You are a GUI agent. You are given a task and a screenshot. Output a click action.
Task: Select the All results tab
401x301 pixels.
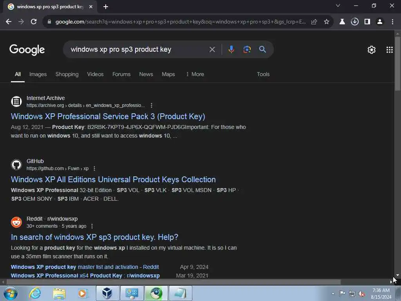tap(18, 74)
